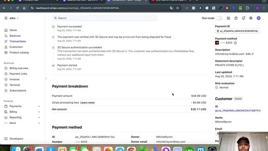The height and width of the screenshot is (151, 268).
Task: Click the Normal risk evaluation icon
Action: [x=216, y=88]
